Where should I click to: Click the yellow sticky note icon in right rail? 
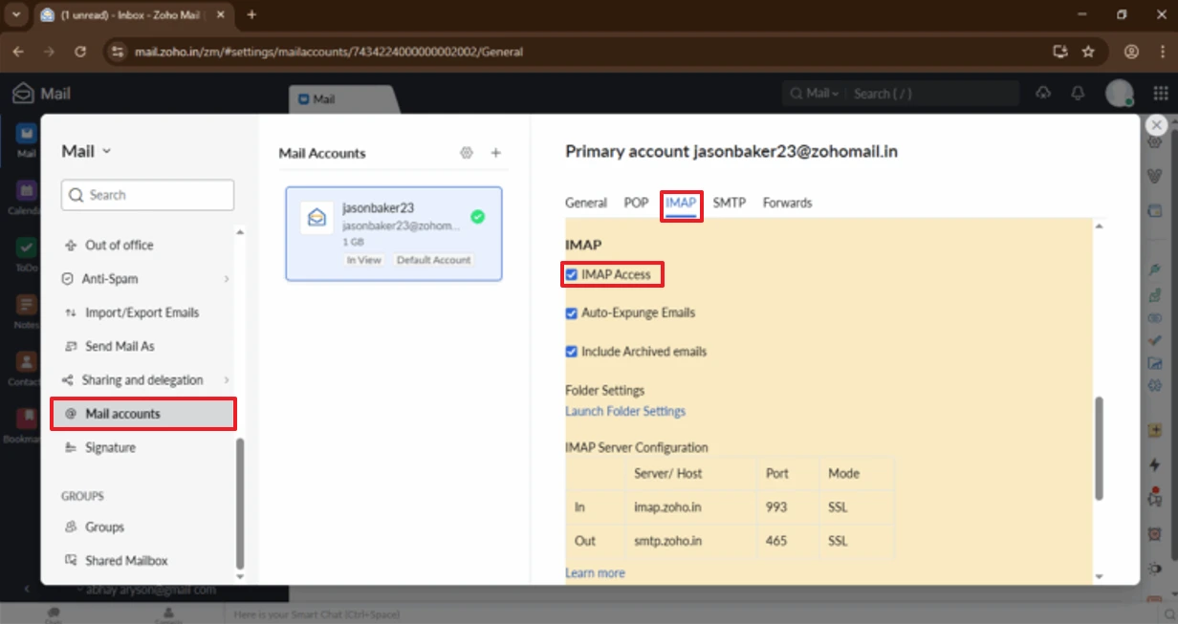(x=1155, y=431)
